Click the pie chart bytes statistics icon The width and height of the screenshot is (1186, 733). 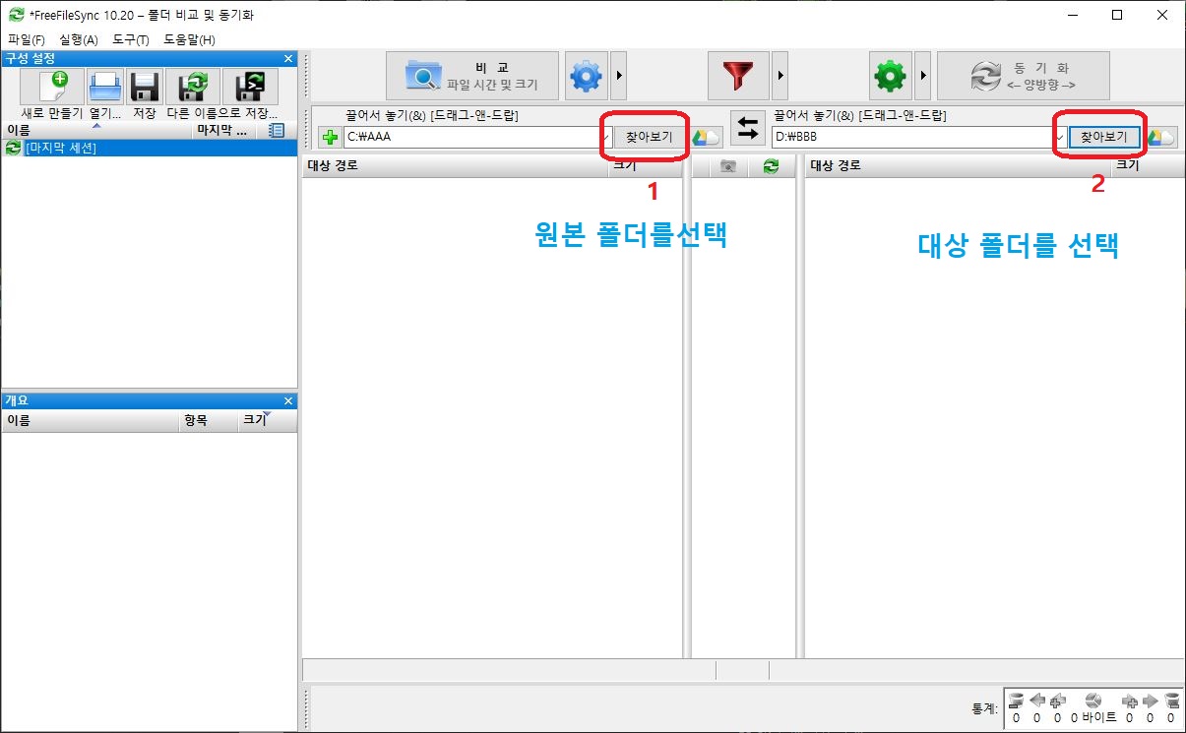point(1092,701)
